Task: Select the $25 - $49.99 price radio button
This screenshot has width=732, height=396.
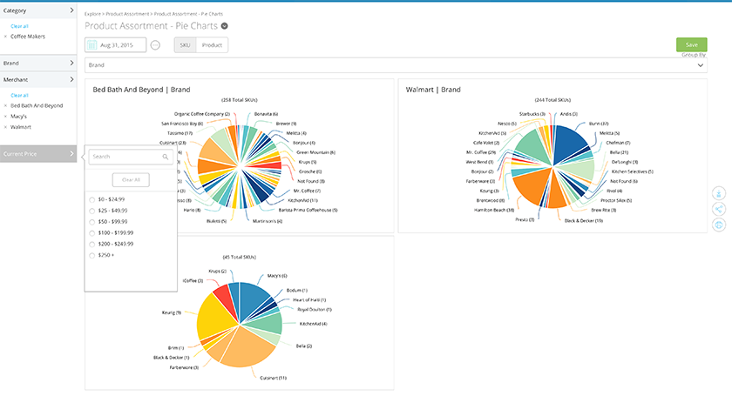Action: [92, 211]
